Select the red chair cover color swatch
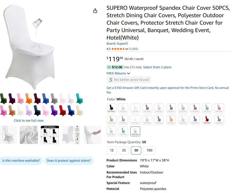The width and height of the screenshot is (236, 193). point(207,120)
